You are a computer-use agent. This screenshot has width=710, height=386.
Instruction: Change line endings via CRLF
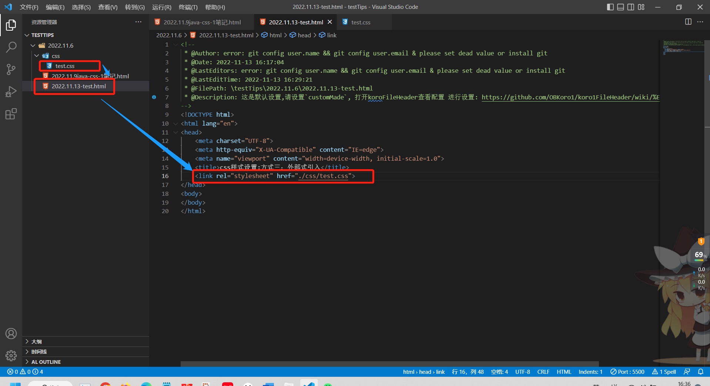pos(543,372)
